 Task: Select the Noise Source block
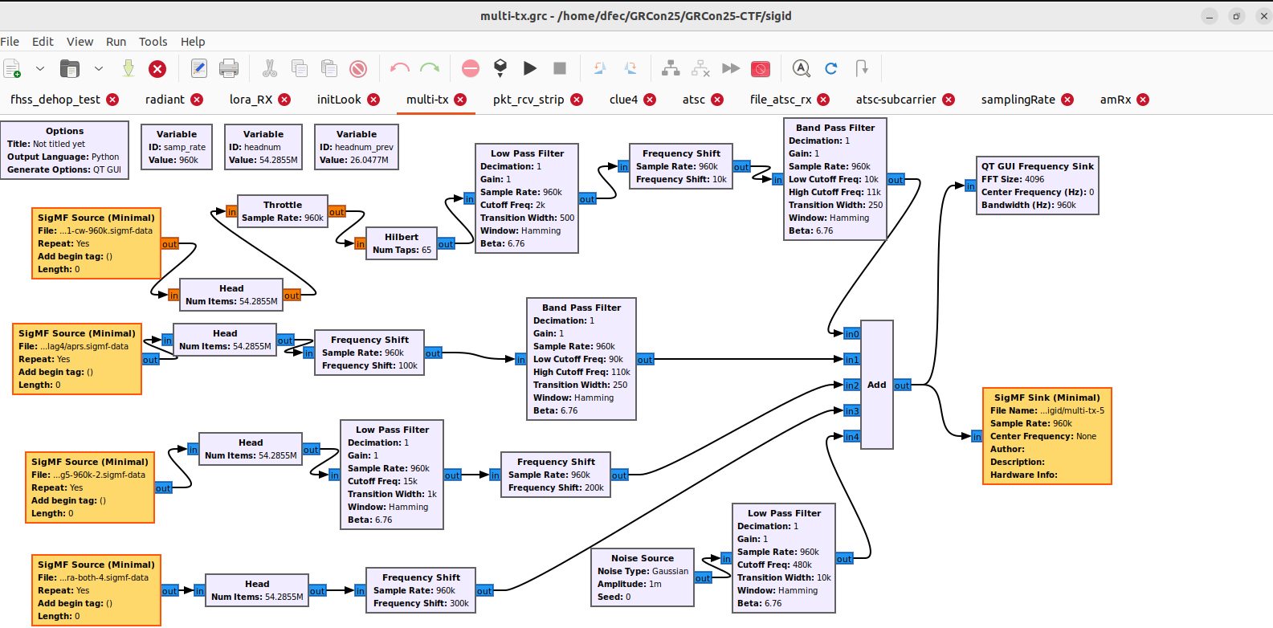(643, 577)
